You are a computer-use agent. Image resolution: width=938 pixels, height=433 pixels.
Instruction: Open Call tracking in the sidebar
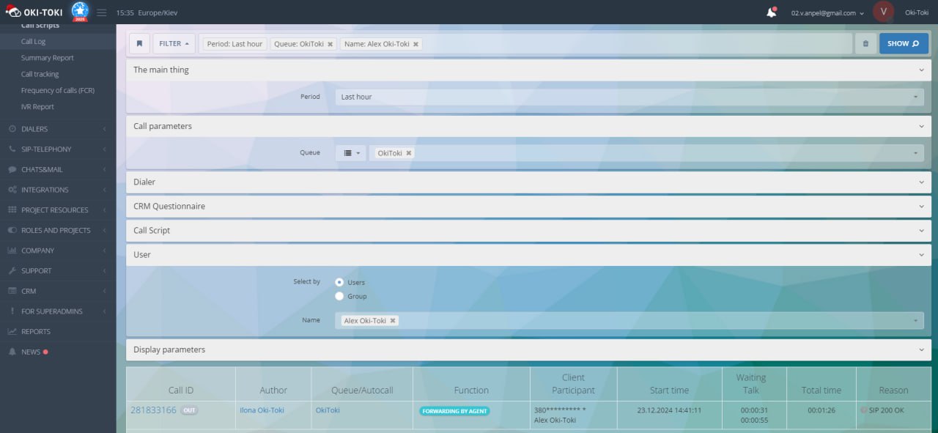[40, 74]
